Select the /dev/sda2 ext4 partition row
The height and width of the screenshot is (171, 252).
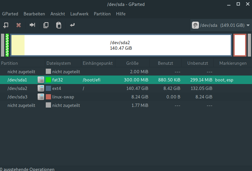pos(98,88)
